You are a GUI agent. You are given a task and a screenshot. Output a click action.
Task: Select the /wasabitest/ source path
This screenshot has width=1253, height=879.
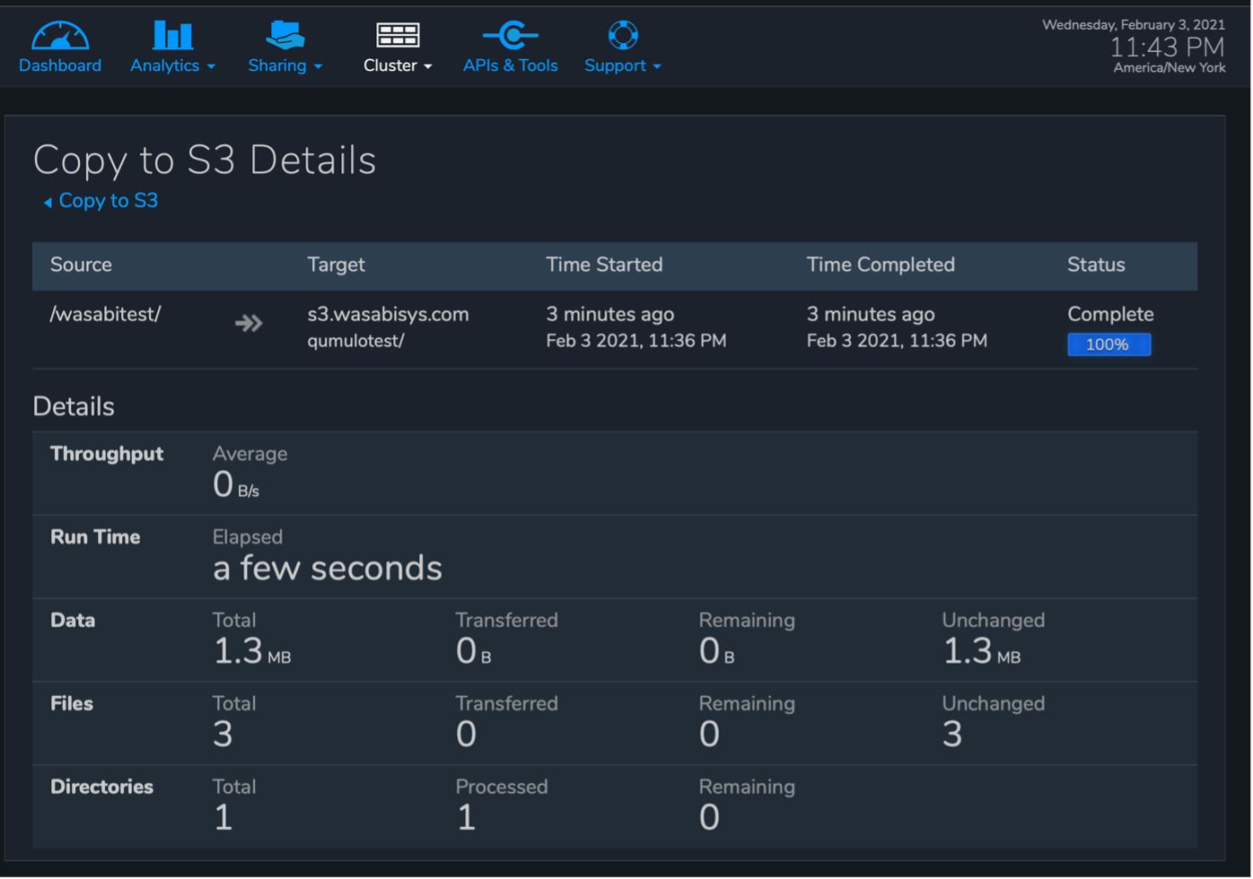point(105,314)
